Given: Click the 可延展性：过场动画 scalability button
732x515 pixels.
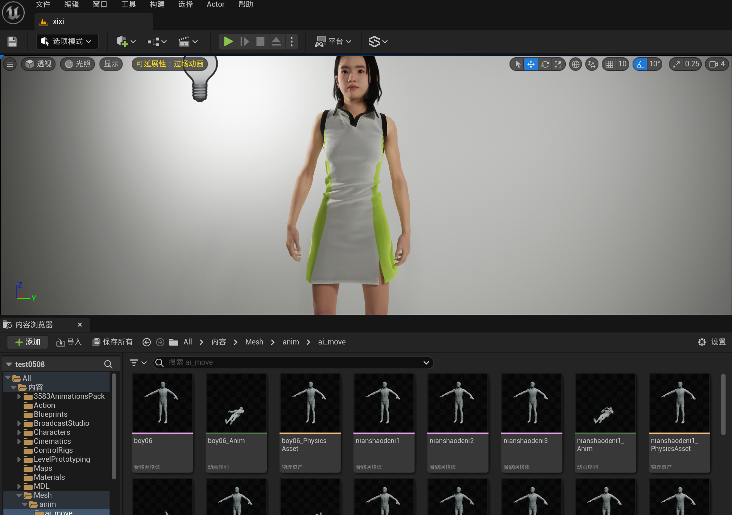Looking at the screenshot, I should [x=170, y=64].
